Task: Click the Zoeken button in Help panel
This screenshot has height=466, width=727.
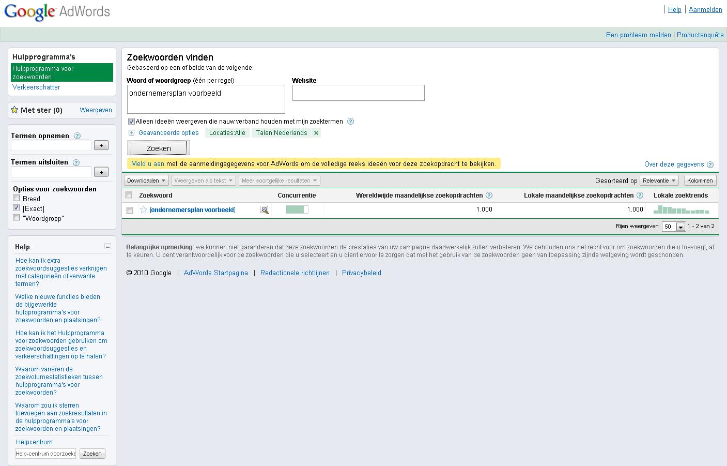Action: (92, 454)
